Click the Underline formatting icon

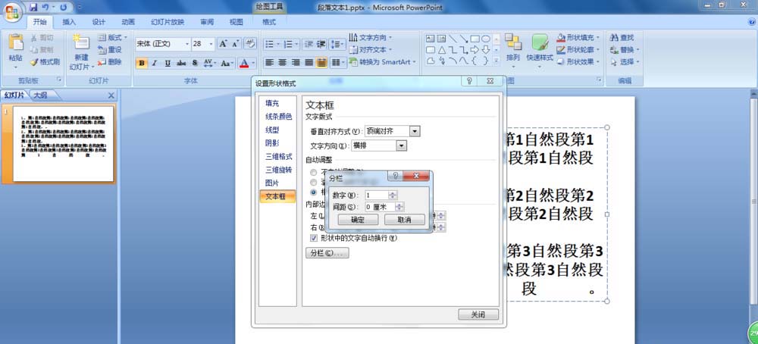169,63
